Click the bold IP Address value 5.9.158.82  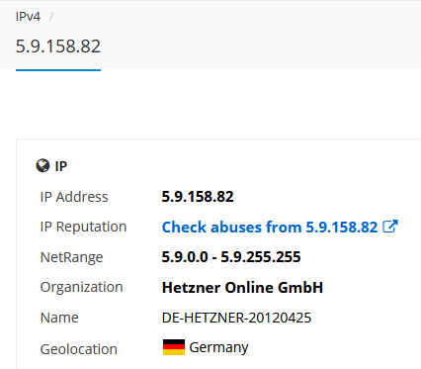coord(198,197)
